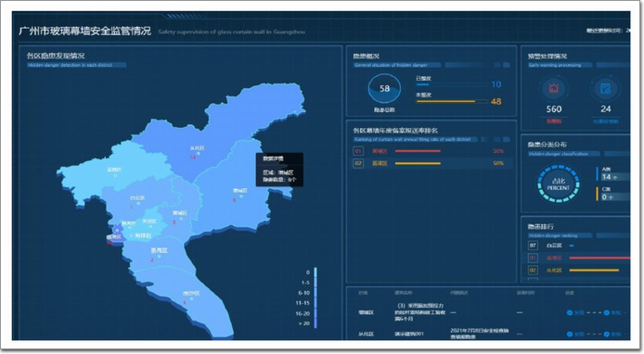This screenshot has width=644, height=354.
Task: Click the 演示建筑001 table row entry
Action: pyautogui.click(x=409, y=334)
